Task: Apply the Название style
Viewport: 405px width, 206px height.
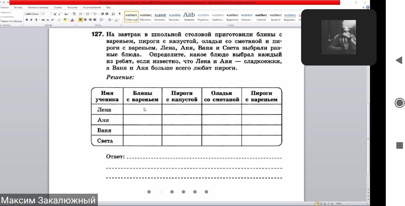Action: (x=189, y=17)
